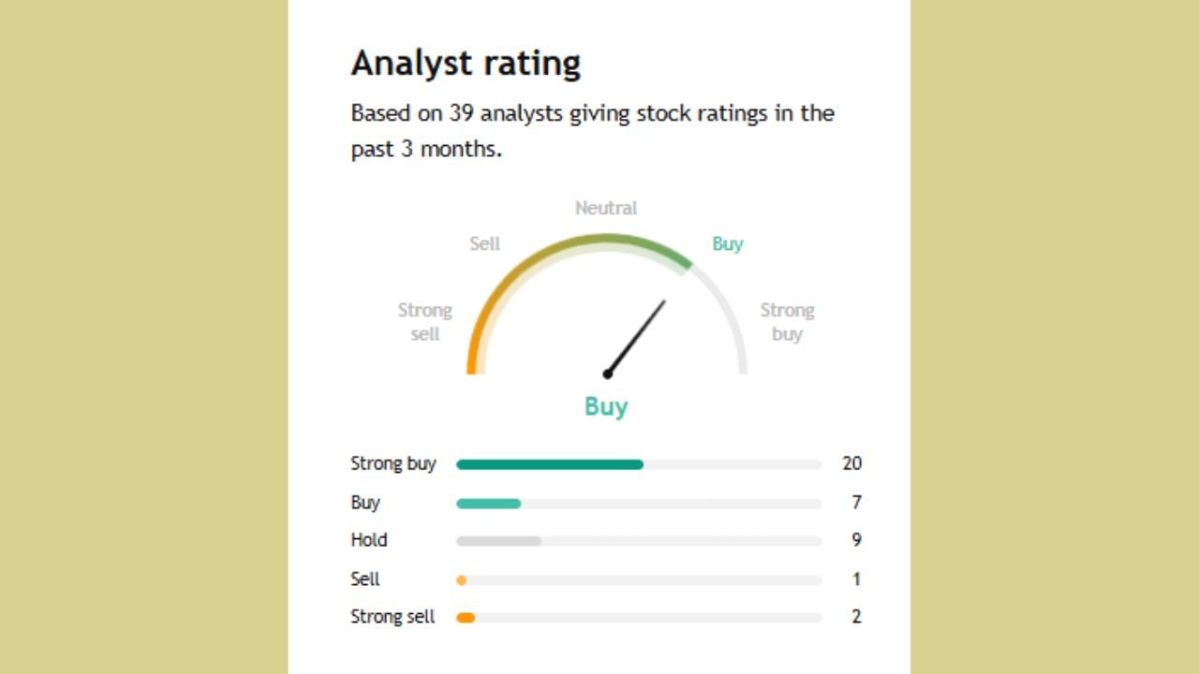Viewport: 1199px width, 674px height.
Task: Click the Analyst rating heading
Action: click(x=466, y=64)
